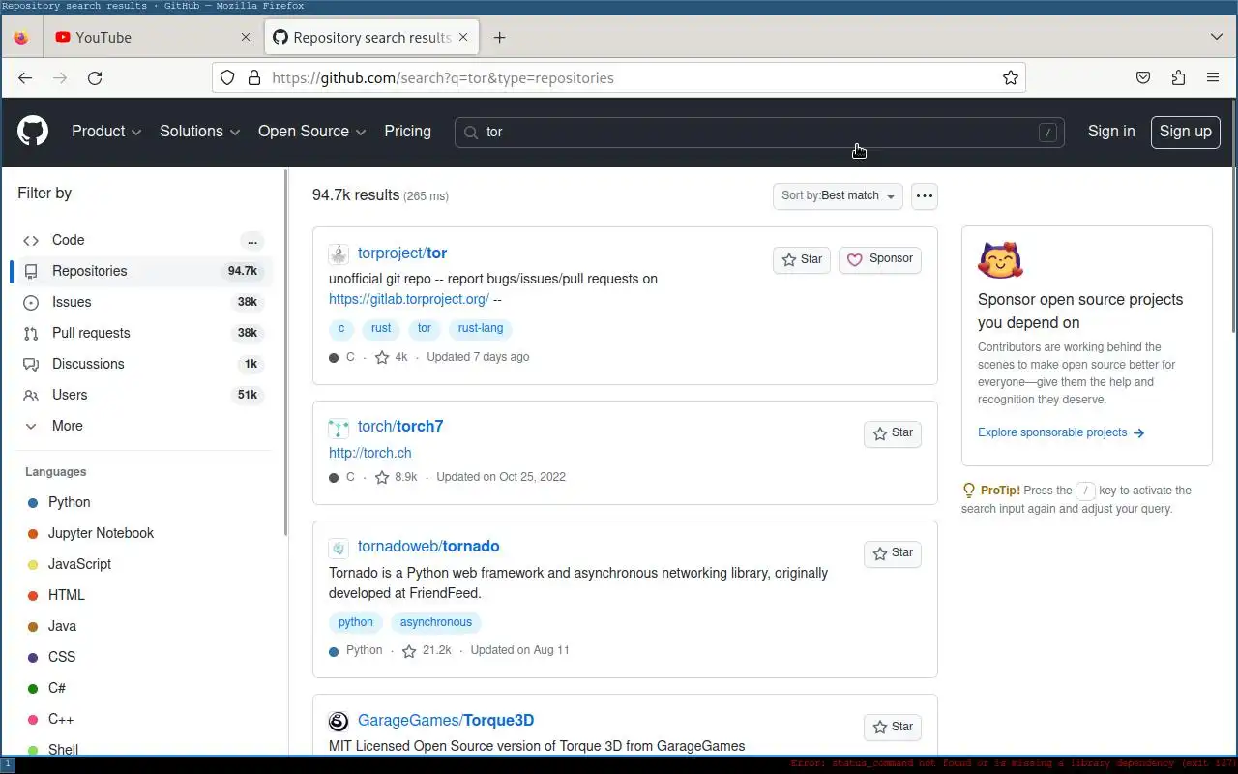Image resolution: width=1238 pixels, height=774 pixels.
Task: Open the GitHub logo home icon
Action: 33,132
